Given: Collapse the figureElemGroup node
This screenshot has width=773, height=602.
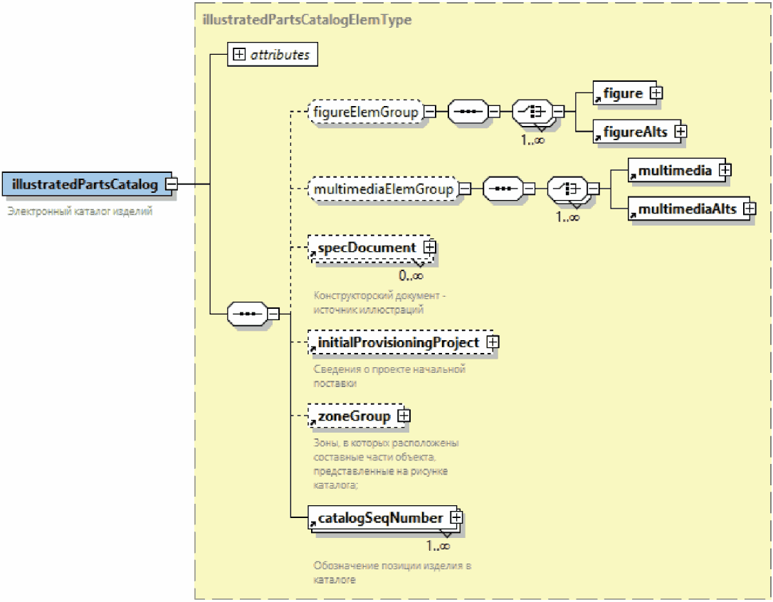Looking at the screenshot, I should [430, 112].
